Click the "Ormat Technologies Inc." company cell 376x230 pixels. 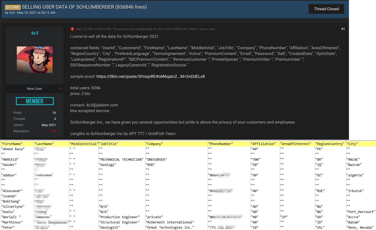(x=170, y=227)
